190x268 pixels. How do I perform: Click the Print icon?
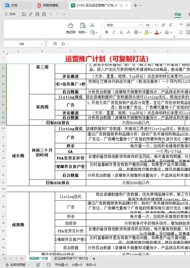37,14
